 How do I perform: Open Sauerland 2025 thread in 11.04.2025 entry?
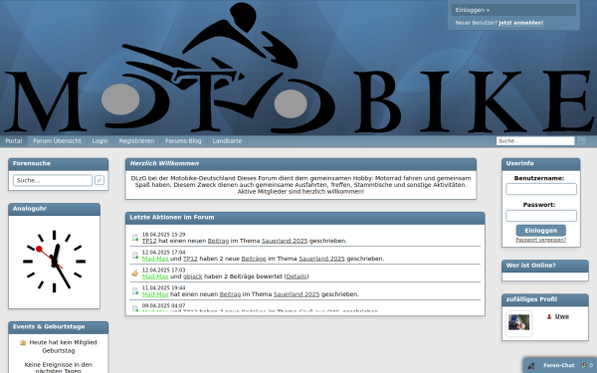pos(297,294)
